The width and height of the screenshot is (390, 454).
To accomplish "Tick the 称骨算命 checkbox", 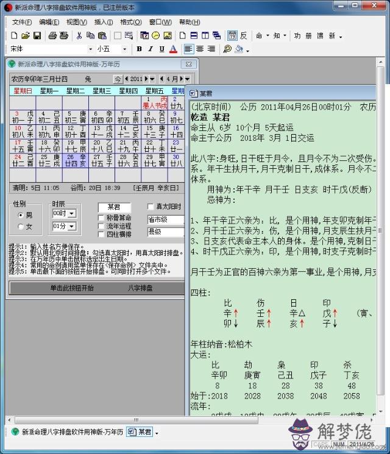I will click(101, 218).
